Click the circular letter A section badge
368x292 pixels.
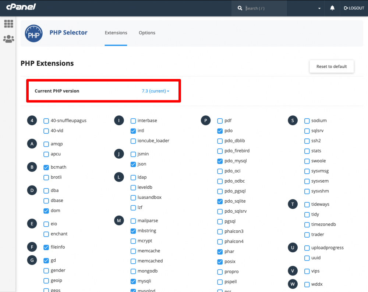(32, 144)
